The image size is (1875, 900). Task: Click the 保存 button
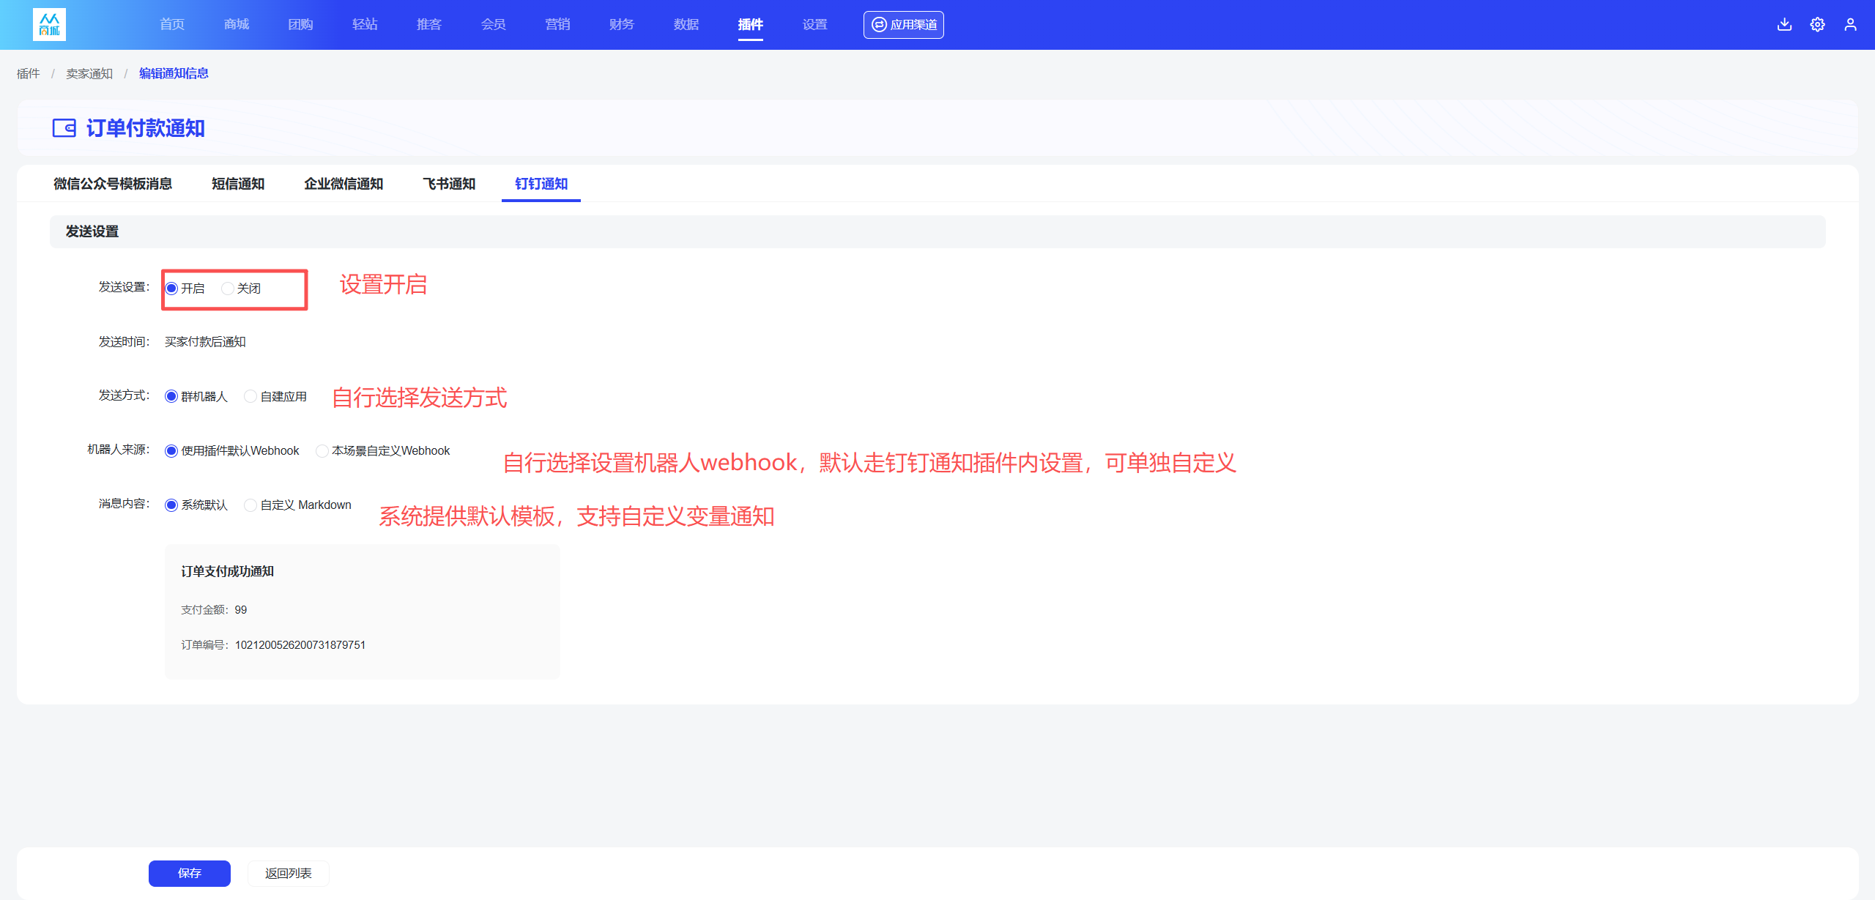(190, 873)
